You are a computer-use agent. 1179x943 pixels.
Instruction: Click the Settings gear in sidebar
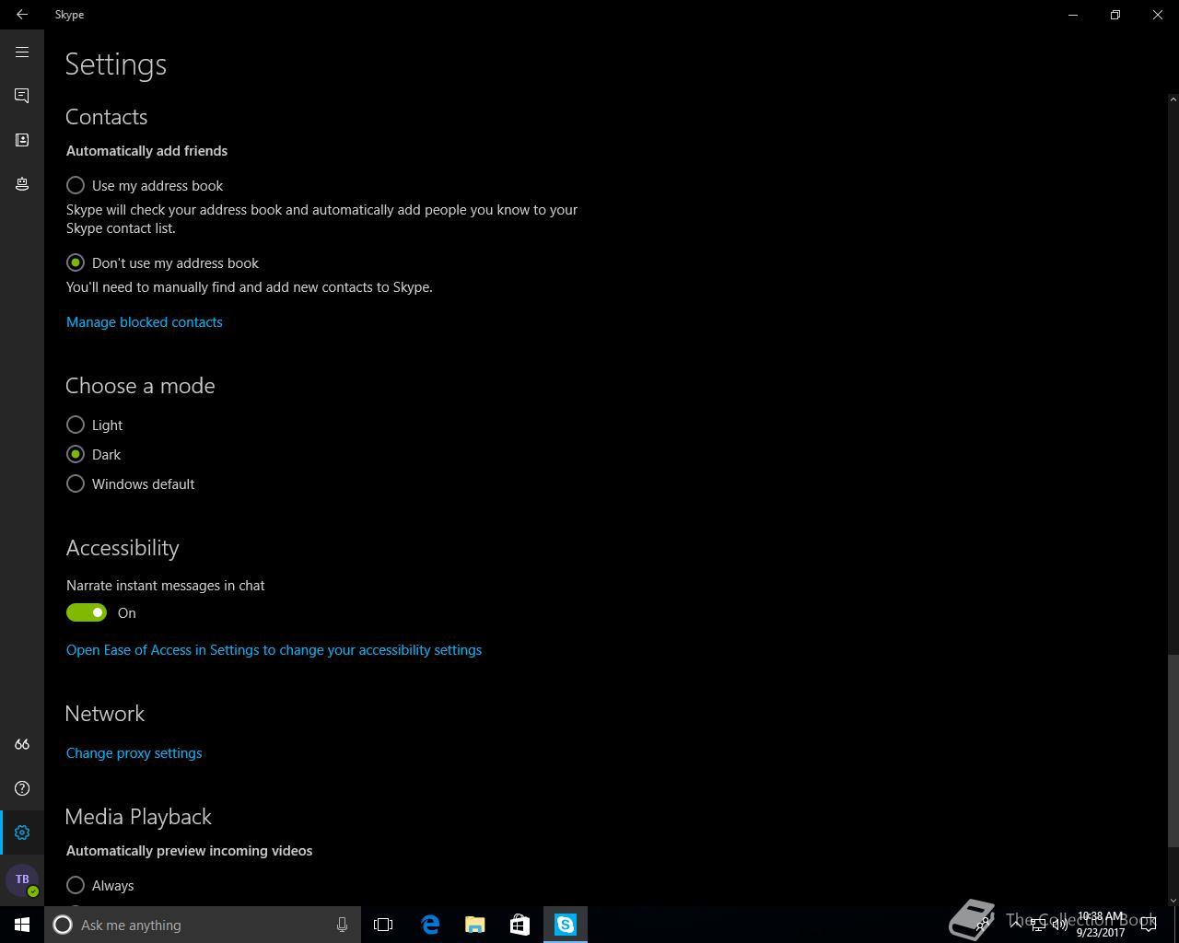click(22, 832)
